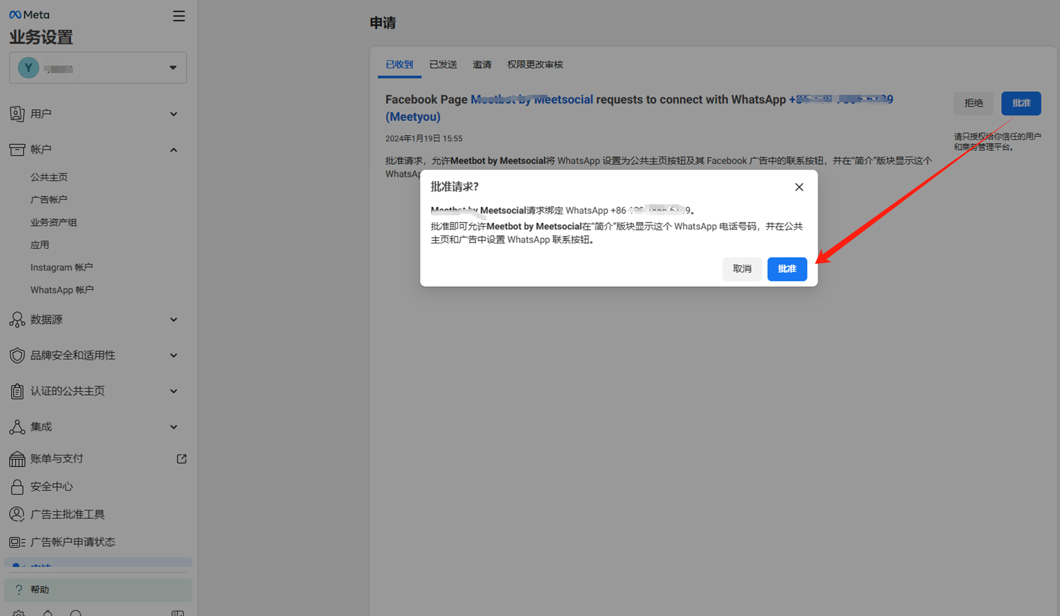
Task: Click the 集成 integrations icon
Action: pyautogui.click(x=17, y=427)
